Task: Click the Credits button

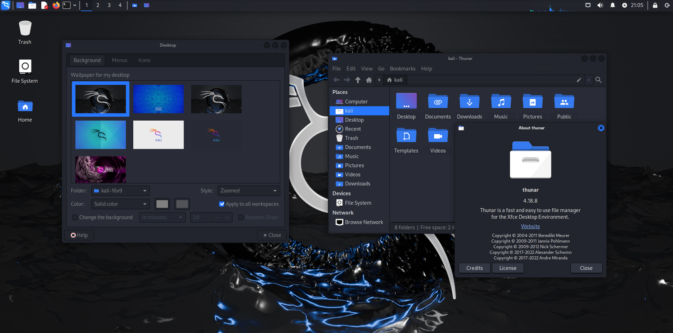Action: (x=474, y=268)
